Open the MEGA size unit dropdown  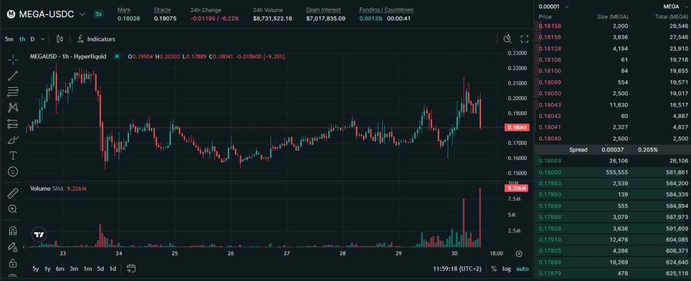[x=675, y=6]
